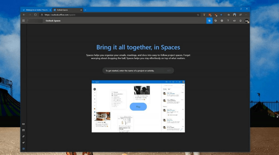
Task: Open the dark red extension icon with badge
Action: [216, 15]
